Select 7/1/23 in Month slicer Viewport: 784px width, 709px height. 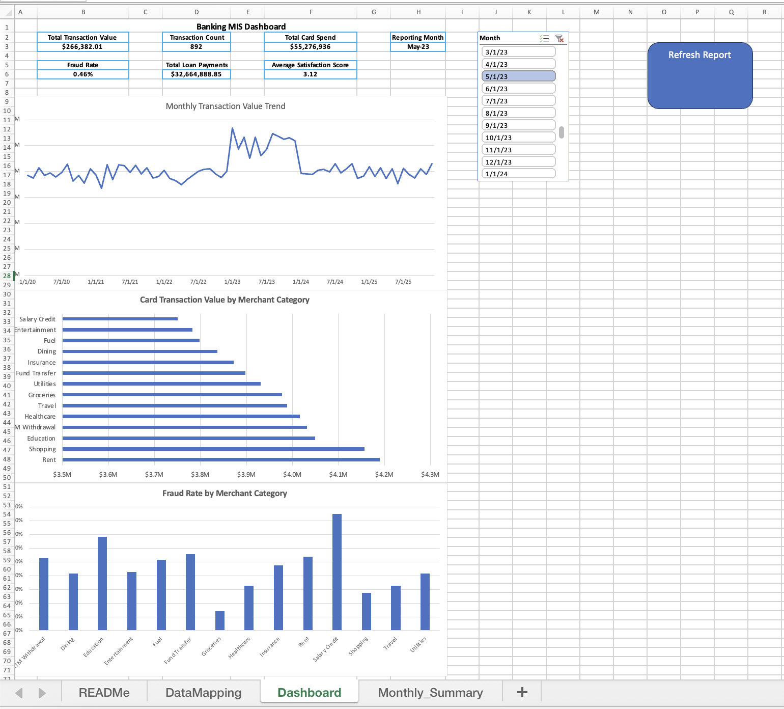point(518,101)
